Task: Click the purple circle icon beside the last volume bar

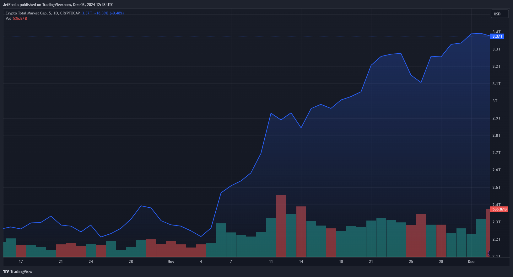Action: pos(489,253)
